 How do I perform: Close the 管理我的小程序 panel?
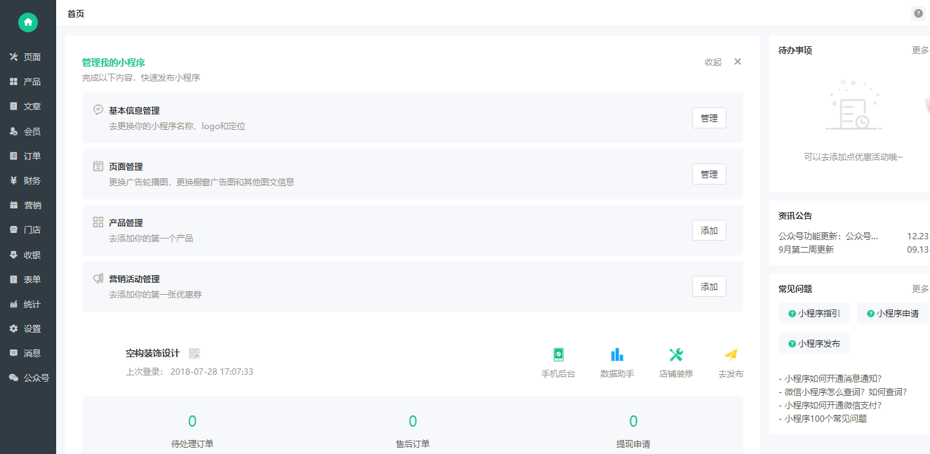point(738,62)
